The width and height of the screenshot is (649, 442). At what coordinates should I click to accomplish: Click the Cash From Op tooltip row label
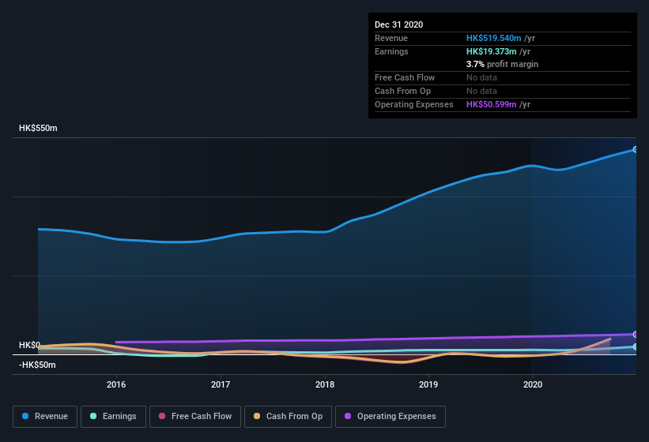[x=402, y=91]
